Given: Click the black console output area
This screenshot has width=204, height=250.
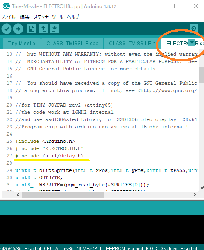Looking at the screenshot, I should click(x=102, y=229).
